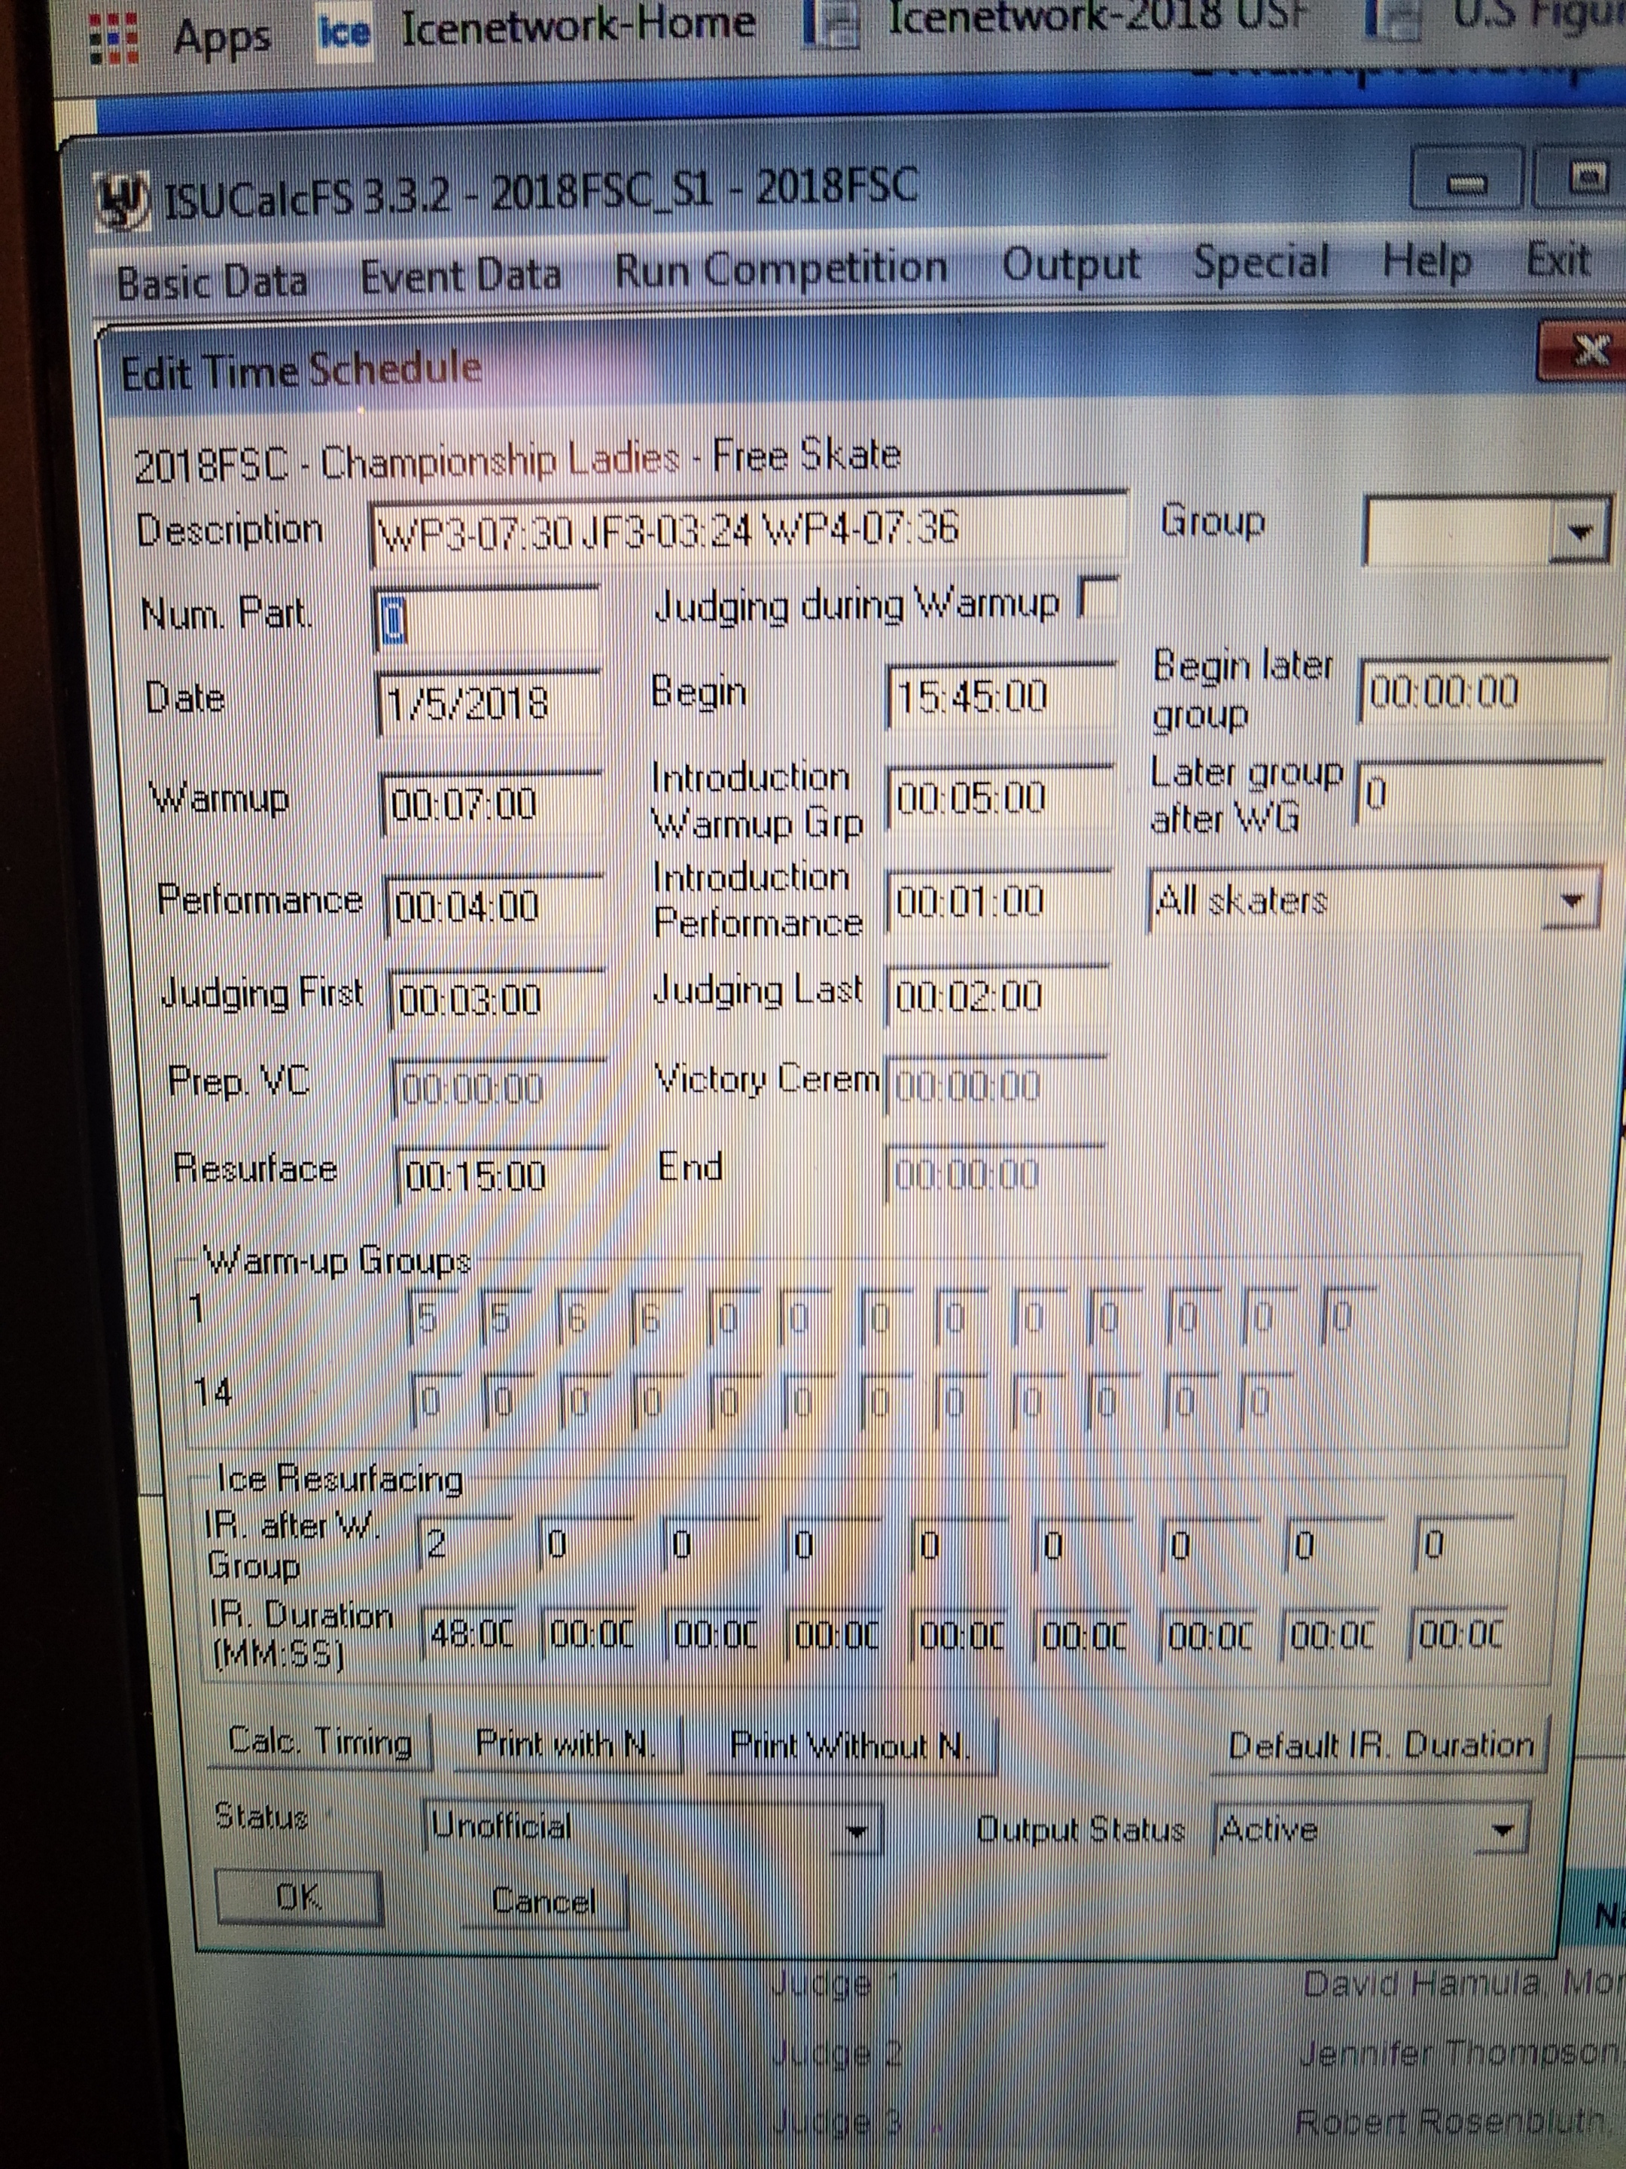The image size is (1626, 2169).
Task: Open the Event Data menu
Action: [x=460, y=276]
